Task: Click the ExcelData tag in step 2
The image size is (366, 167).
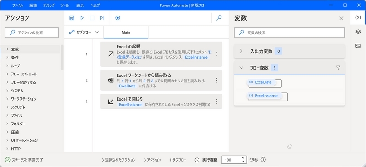Action: click(x=127, y=86)
